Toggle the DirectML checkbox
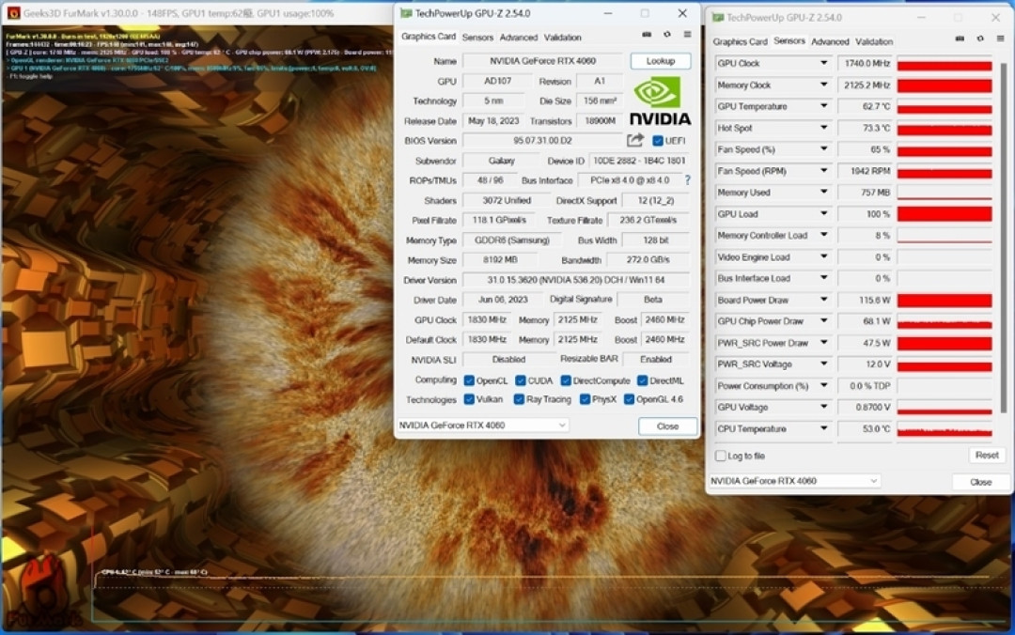This screenshot has height=635, width=1015. 643,380
